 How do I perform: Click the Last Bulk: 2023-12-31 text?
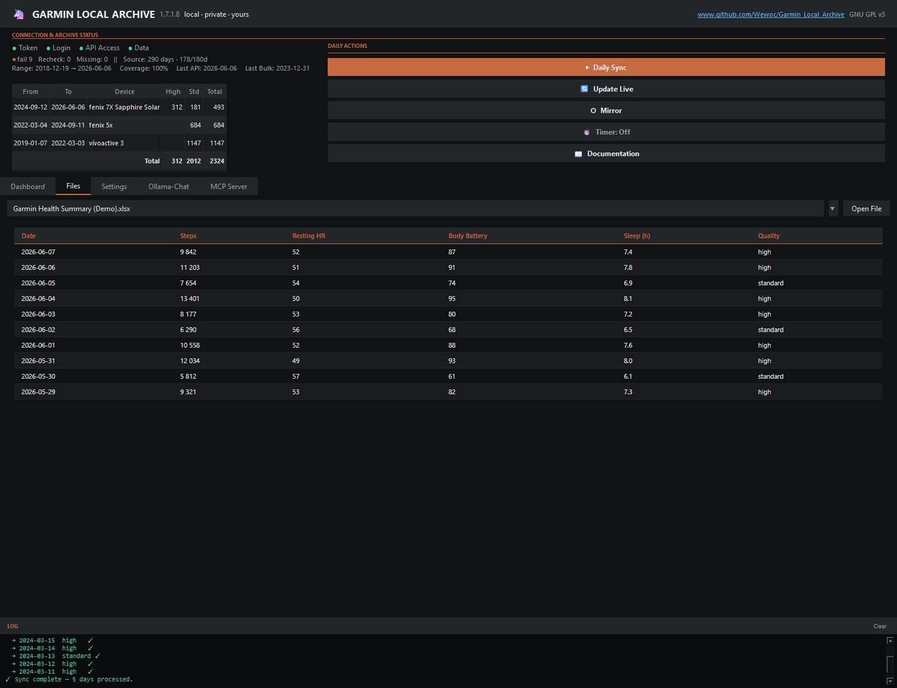coord(277,68)
